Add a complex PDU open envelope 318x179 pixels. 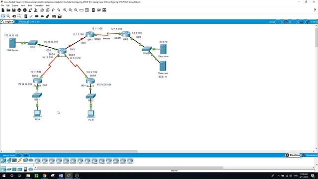[60, 16]
